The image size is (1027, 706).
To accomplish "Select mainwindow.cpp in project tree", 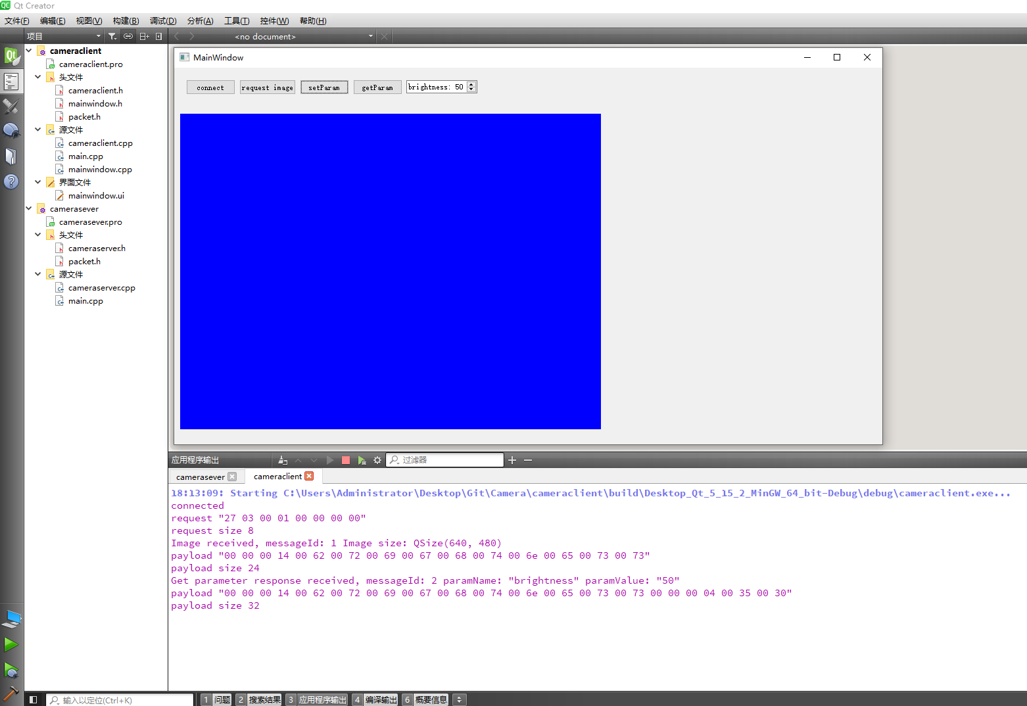I will click(x=100, y=169).
